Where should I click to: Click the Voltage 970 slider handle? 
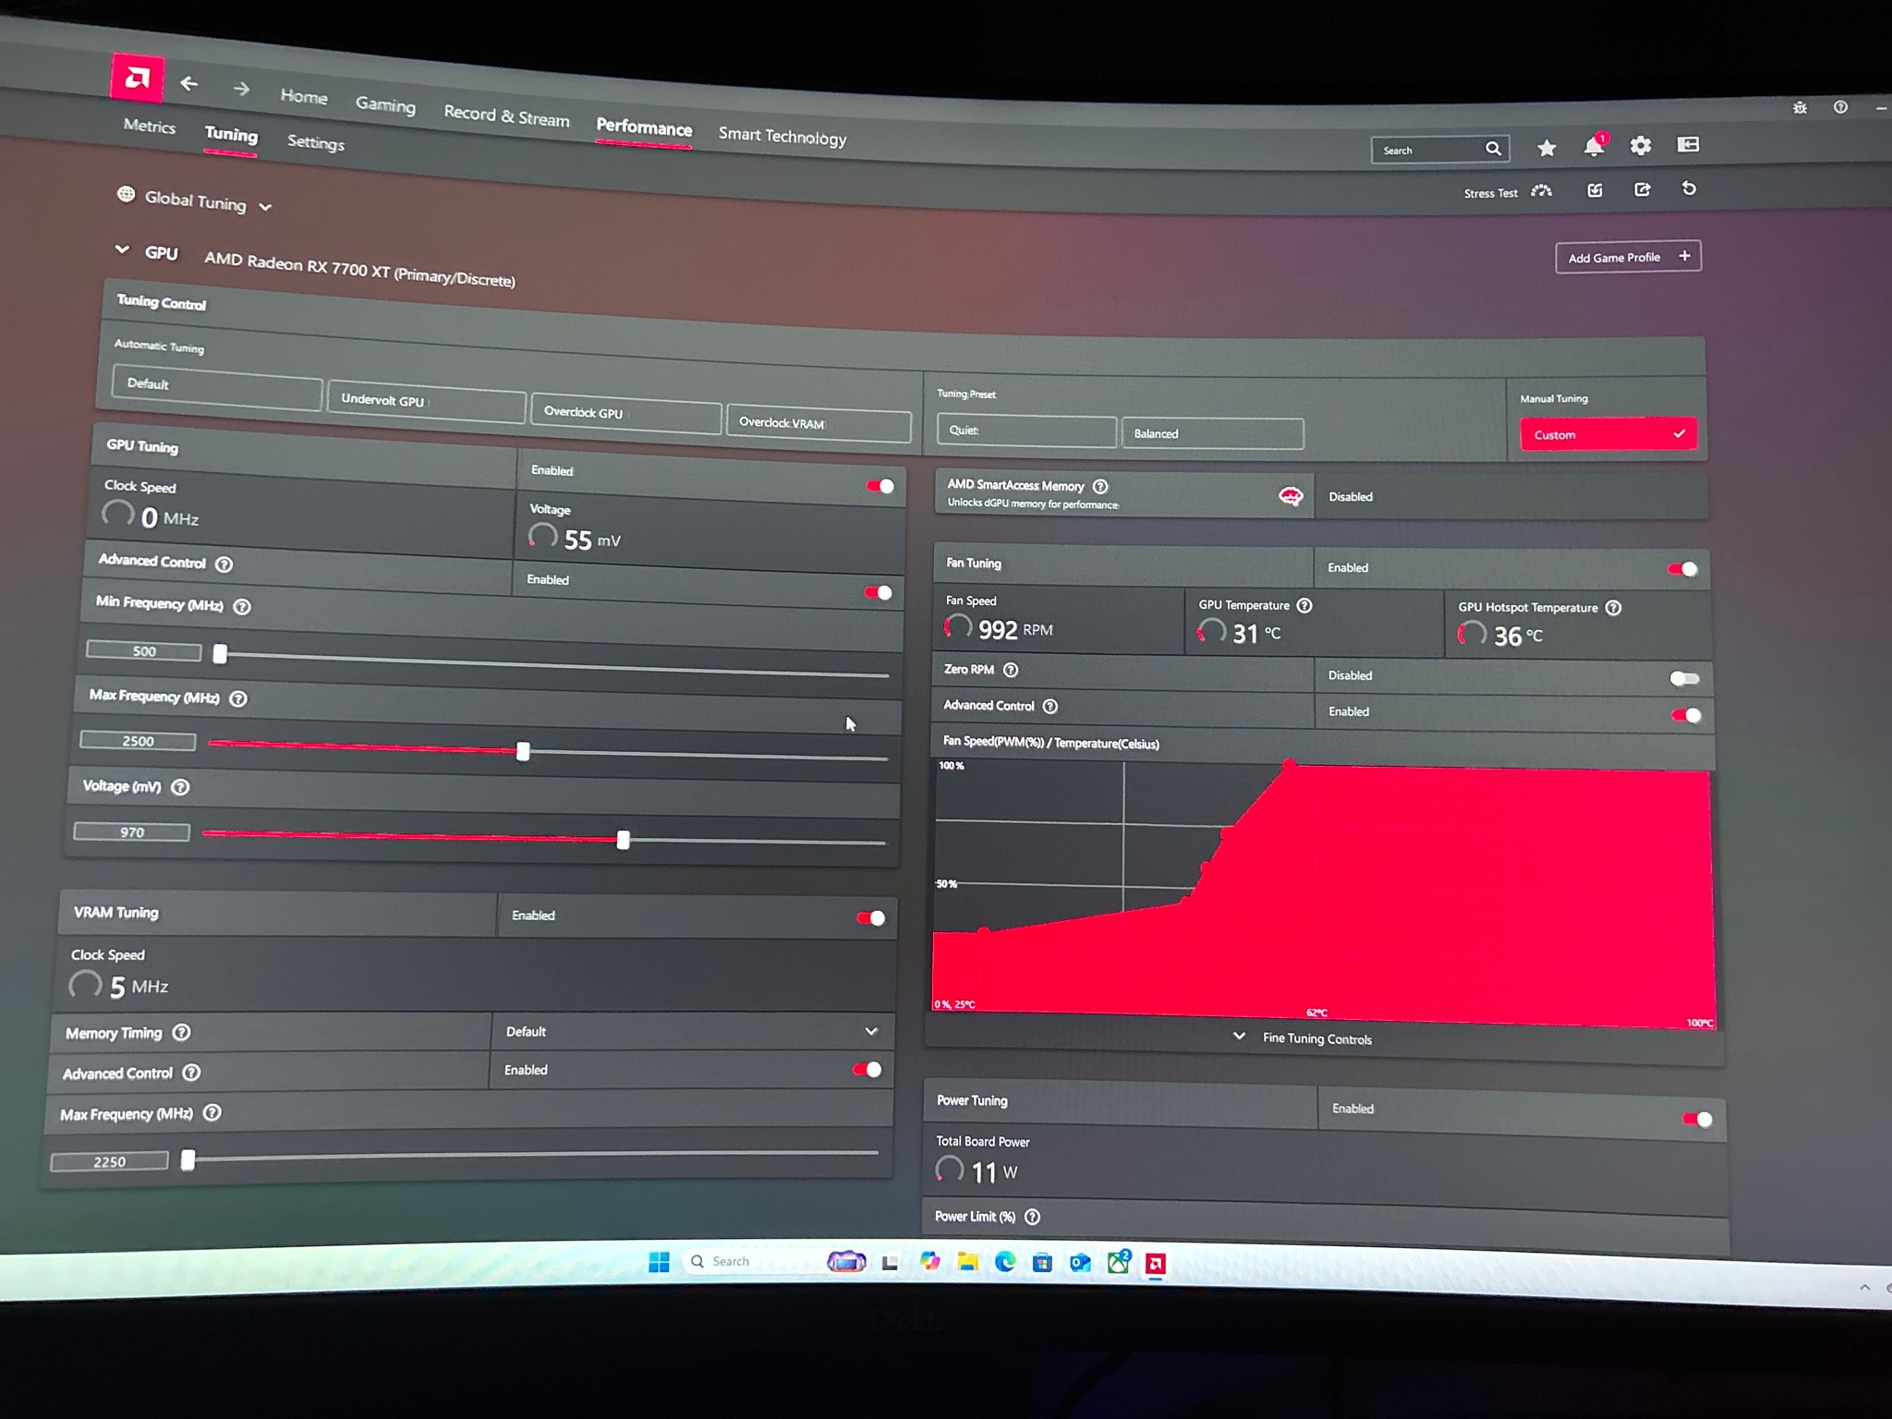click(x=624, y=840)
